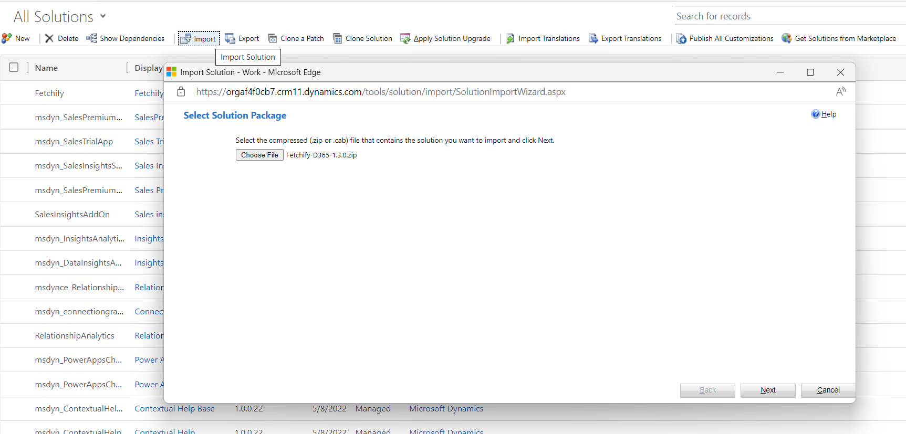
Task: Click the Clone a Patch icon
Action: pyautogui.click(x=273, y=38)
